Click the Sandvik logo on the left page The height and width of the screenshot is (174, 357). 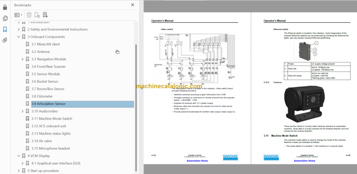(x=231, y=157)
